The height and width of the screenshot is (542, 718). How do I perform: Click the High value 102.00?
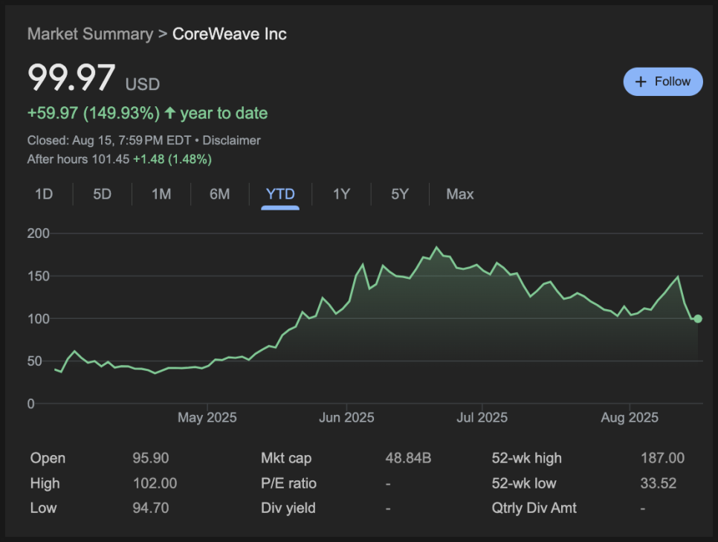point(155,483)
